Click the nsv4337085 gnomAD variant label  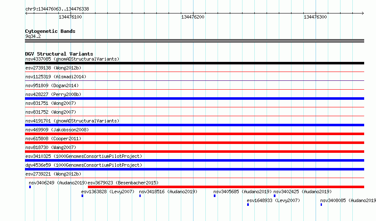point(72,59)
